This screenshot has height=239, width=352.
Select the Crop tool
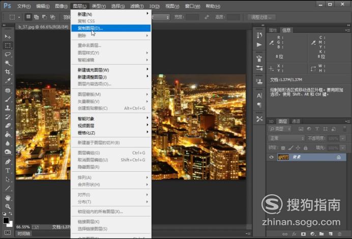coord(8,72)
